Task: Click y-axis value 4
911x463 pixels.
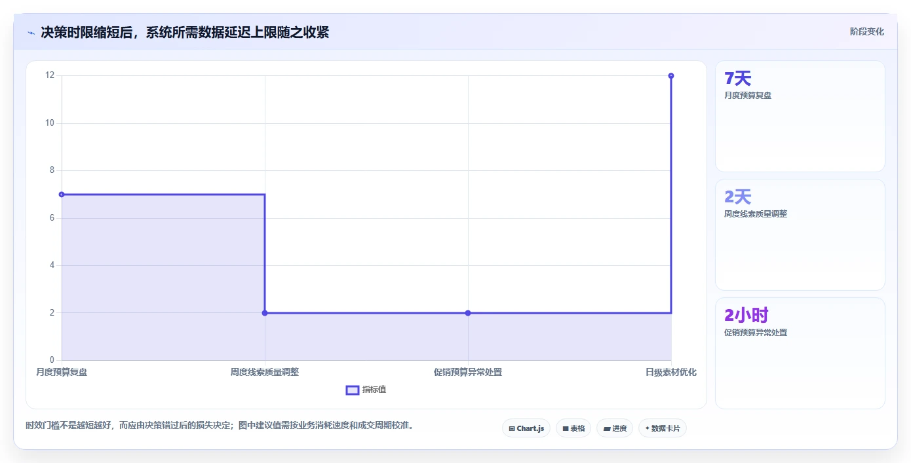Action: coord(52,265)
